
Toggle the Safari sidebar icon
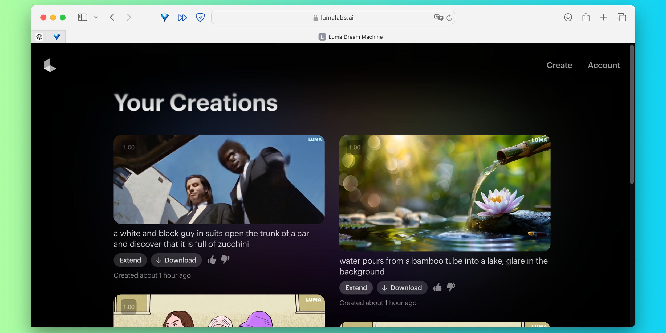83,17
